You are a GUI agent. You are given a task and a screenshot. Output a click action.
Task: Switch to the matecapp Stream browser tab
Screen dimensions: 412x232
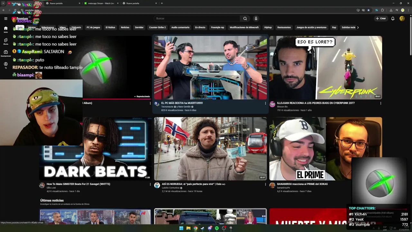point(101,3)
